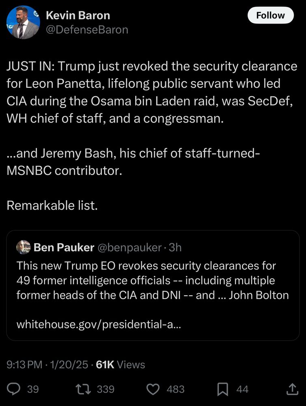Screen dimensions: 306x406
Task: Open the share icon menu
Action: (x=292, y=389)
